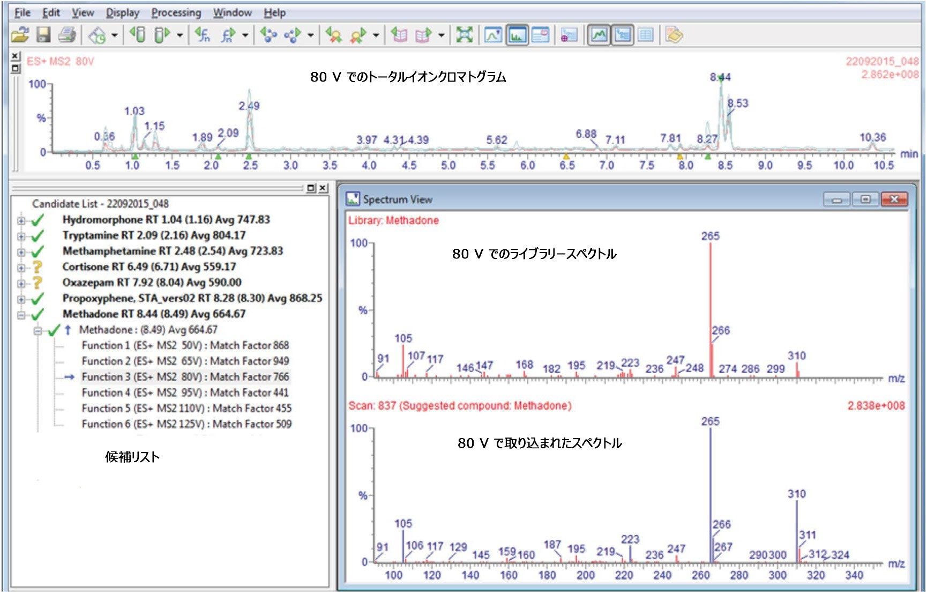Click the 8.44 peak label in chromatogram
Screen dimensions: 927x593
pyautogui.click(x=720, y=77)
